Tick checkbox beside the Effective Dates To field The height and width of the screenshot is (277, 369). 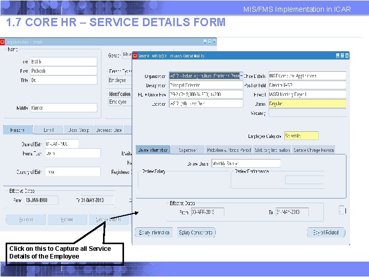341,210
